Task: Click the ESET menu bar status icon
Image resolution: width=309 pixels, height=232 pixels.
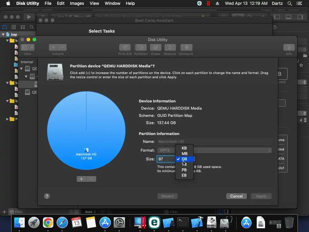Action: 199,3
